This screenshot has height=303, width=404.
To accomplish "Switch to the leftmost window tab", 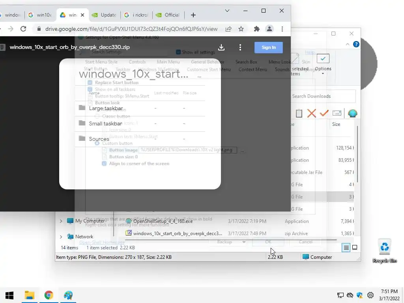I will (x=11, y=15).
